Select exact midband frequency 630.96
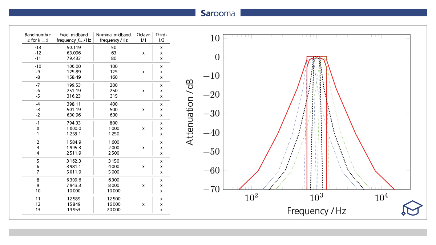 point(74,115)
